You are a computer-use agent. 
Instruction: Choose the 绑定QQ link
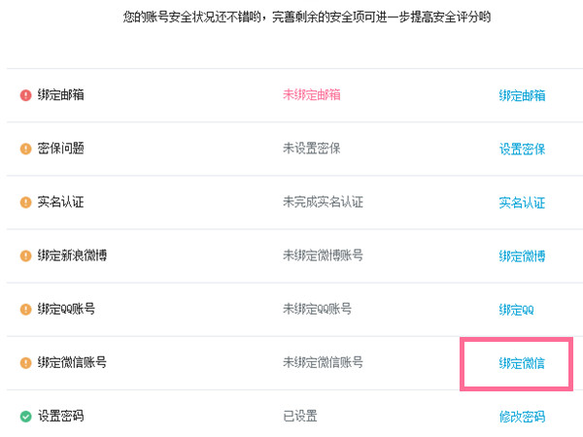click(516, 310)
